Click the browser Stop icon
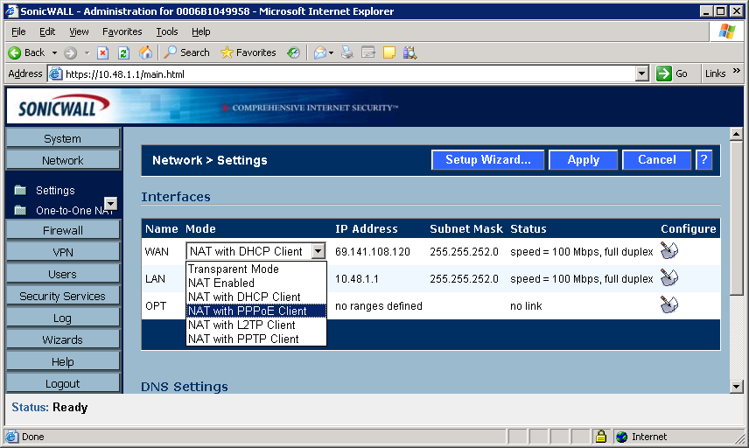 click(x=103, y=52)
